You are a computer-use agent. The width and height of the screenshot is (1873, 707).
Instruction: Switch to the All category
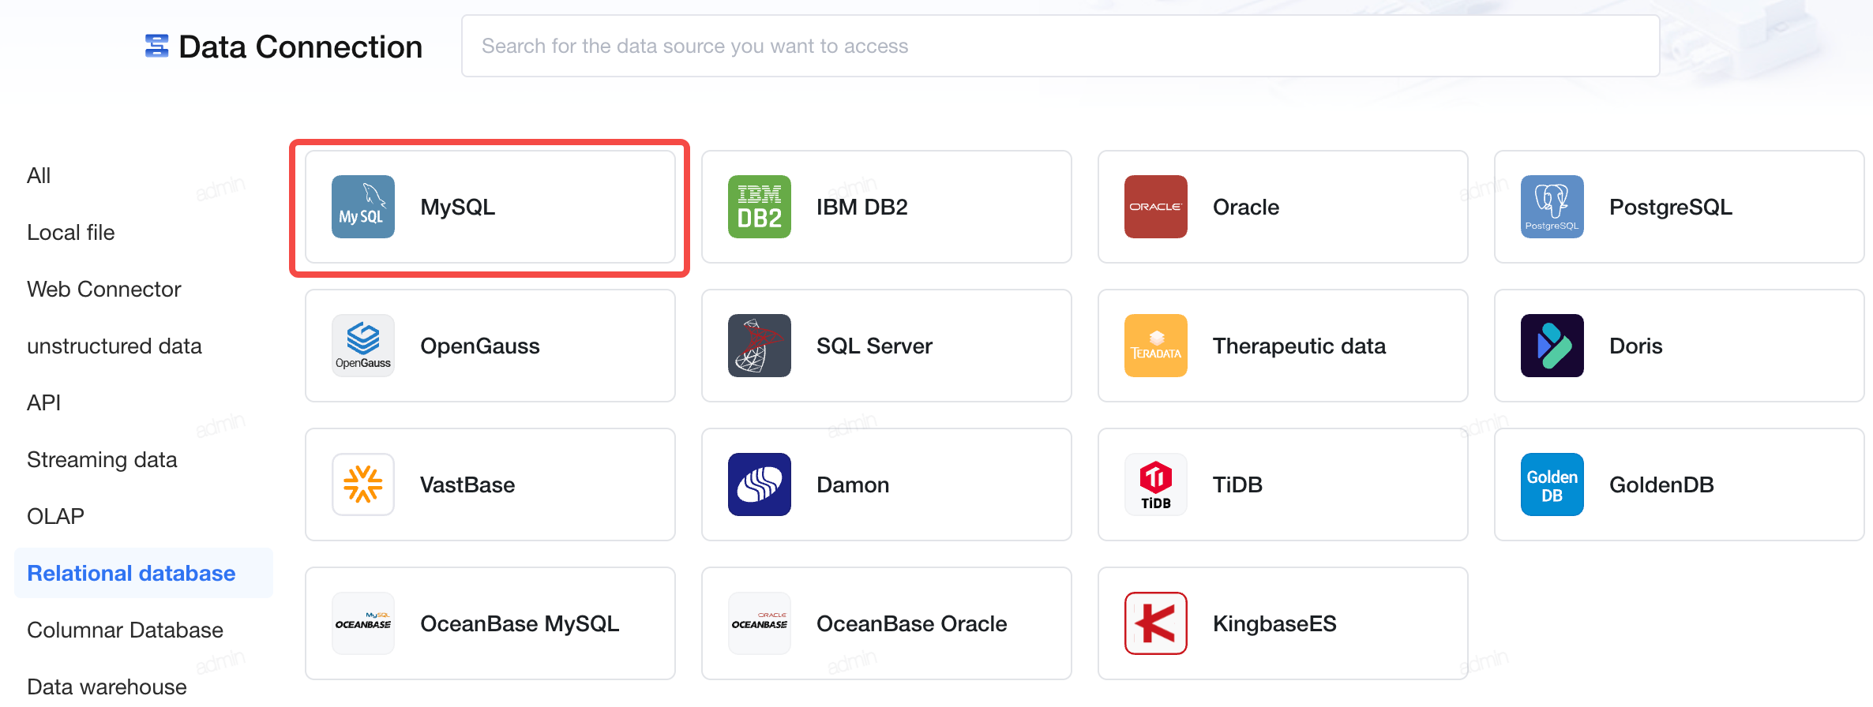tap(39, 175)
